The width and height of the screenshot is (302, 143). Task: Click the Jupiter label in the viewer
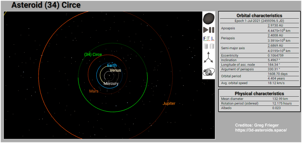169,103
